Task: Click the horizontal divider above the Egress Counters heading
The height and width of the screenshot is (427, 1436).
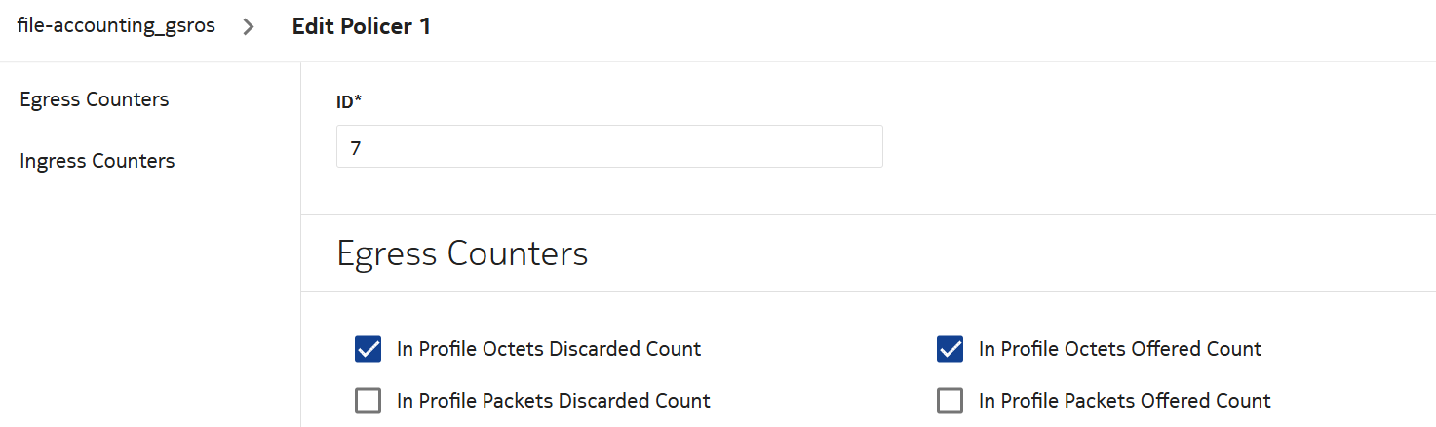Action: 868,214
